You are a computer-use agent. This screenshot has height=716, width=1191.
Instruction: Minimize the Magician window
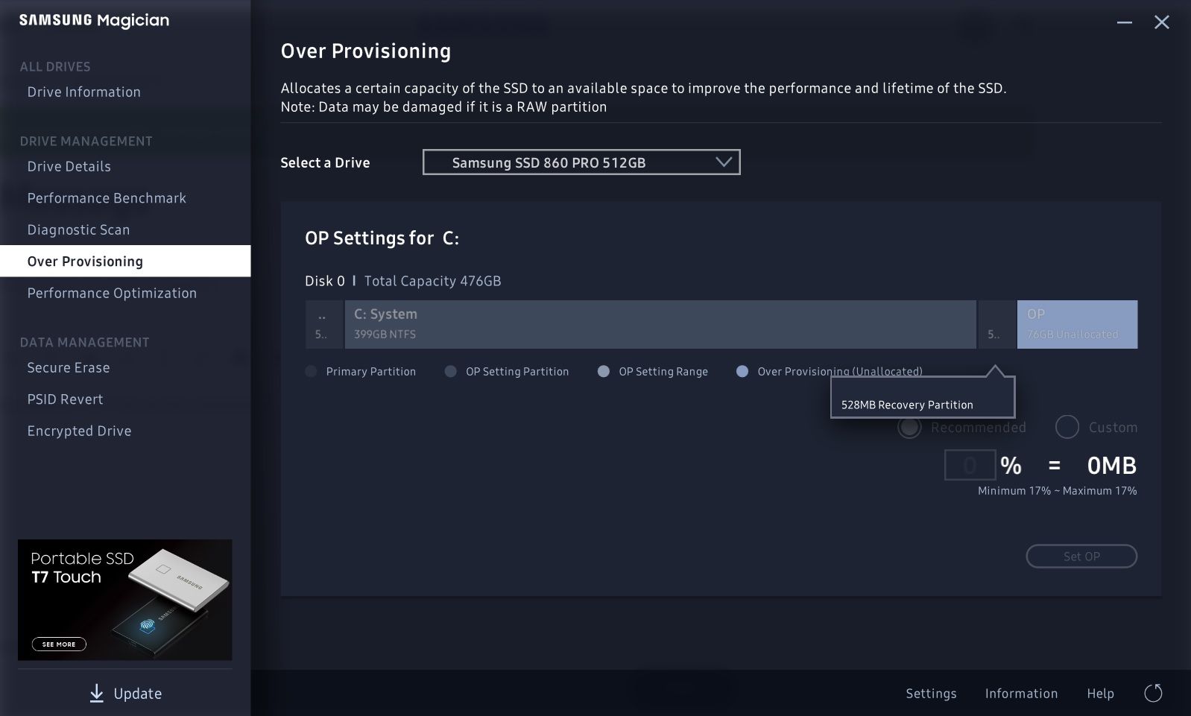point(1124,22)
